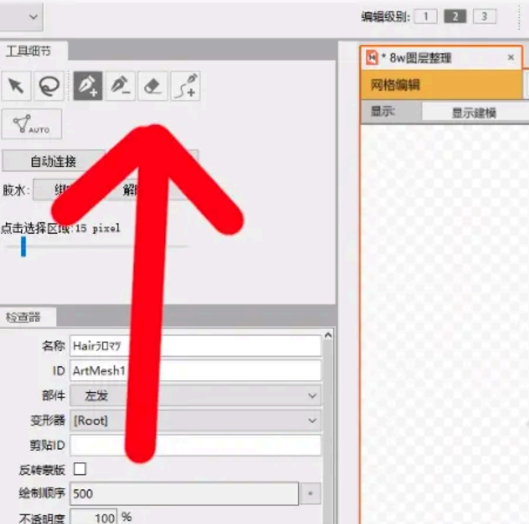Click the 显示建模 button
The width and height of the screenshot is (529, 524).
point(474,113)
